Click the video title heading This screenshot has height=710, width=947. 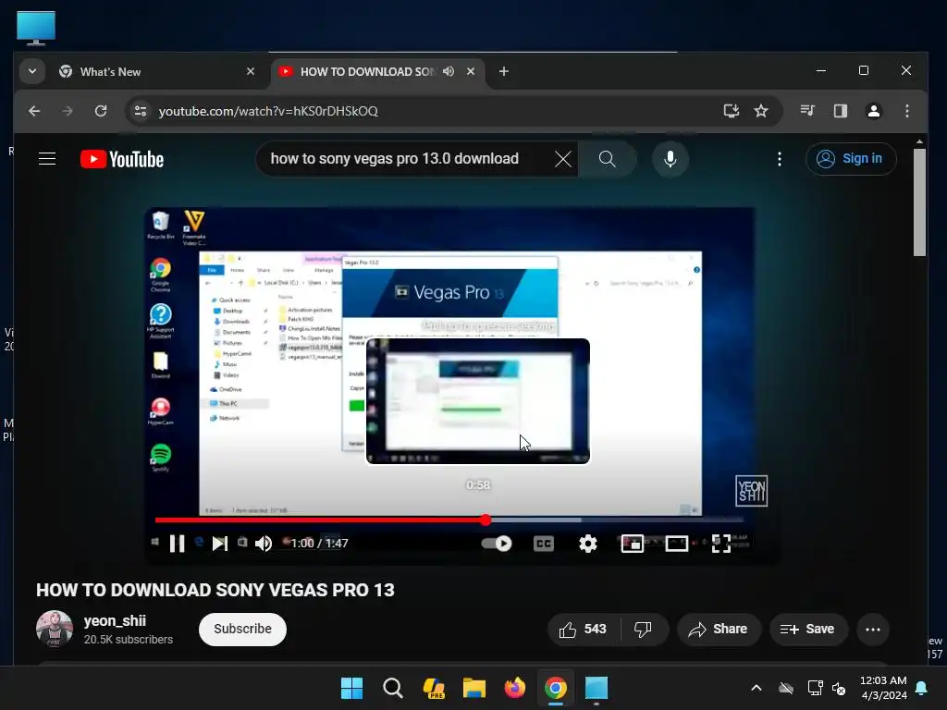tap(215, 590)
